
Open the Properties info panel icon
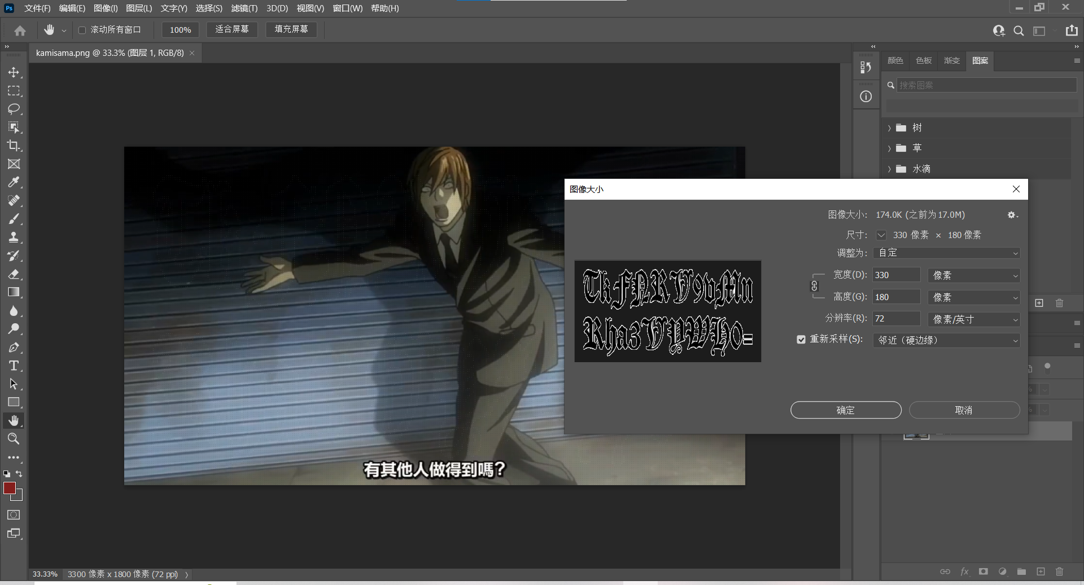[866, 96]
